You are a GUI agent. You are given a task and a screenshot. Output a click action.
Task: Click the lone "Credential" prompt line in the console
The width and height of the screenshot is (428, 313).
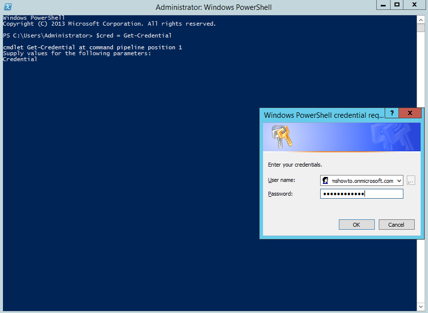(x=20, y=59)
